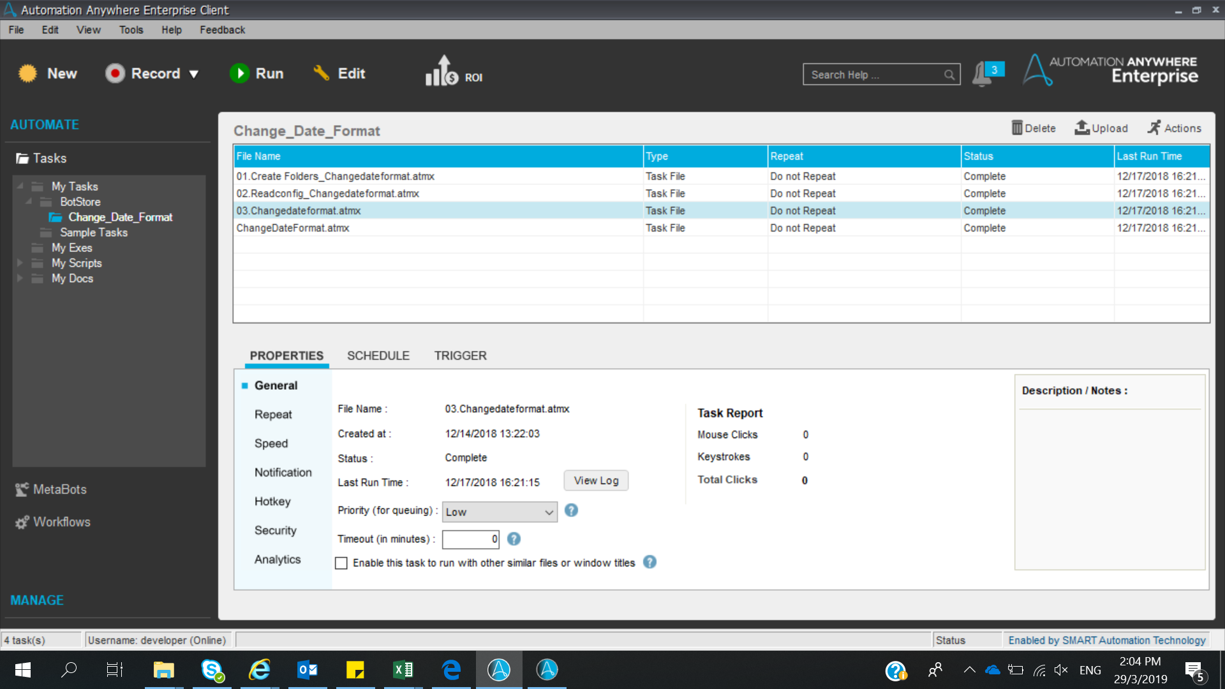Click the Record button icon
The width and height of the screenshot is (1225, 689).
115,73
